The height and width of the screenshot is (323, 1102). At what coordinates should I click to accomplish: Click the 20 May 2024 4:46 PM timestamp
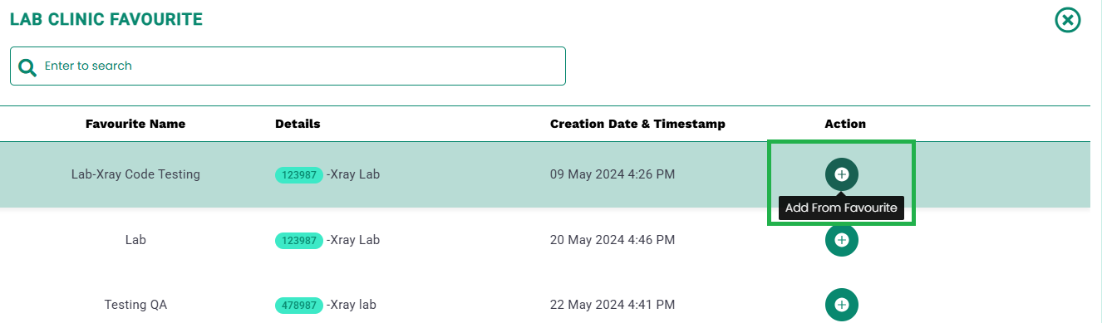pos(612,240)
